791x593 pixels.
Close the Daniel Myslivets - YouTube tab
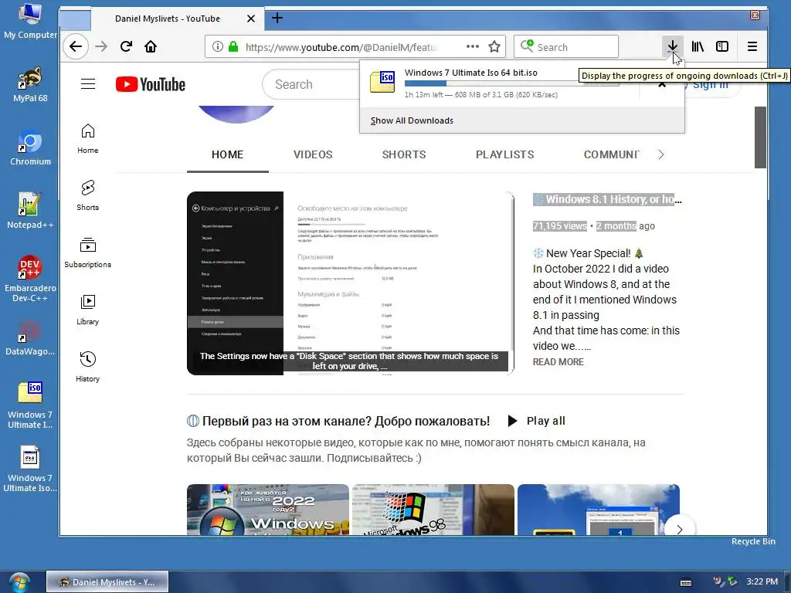[251, 19]
